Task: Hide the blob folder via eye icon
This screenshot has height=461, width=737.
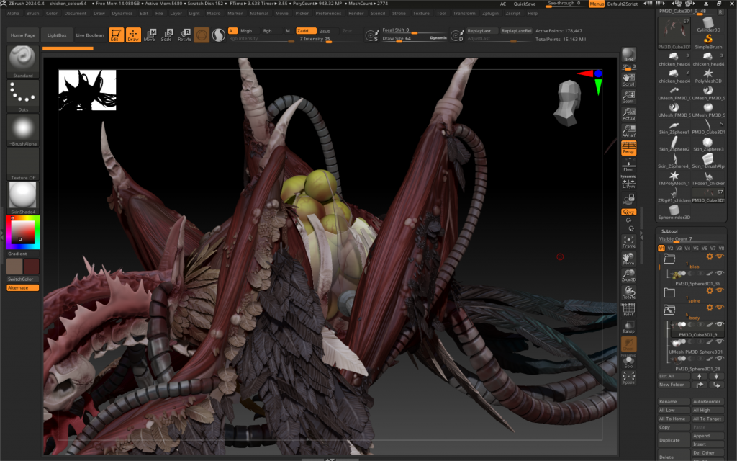Action: coord(720,256)
